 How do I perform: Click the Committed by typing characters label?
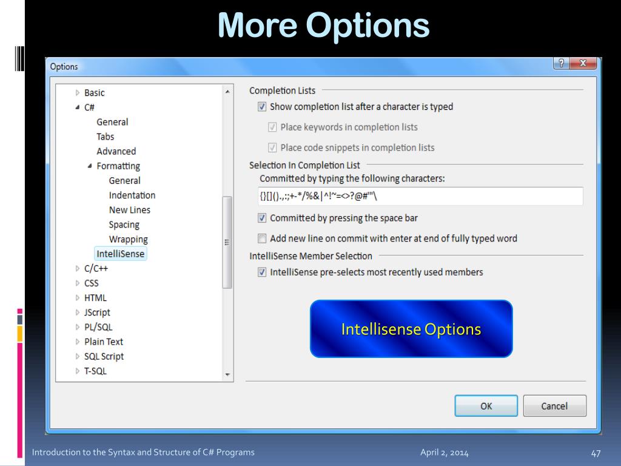[352, 179]
